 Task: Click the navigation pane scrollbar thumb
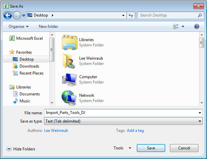[x=52, y=50]
